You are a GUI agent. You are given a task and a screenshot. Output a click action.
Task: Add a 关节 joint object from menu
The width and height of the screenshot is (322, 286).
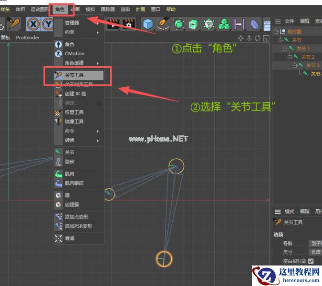[x=79, y=152]
